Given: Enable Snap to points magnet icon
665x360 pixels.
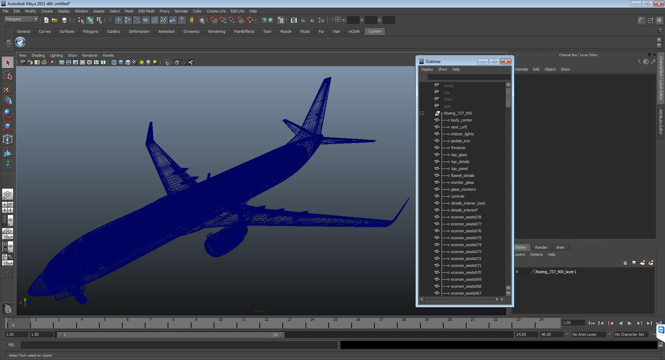Looking at the screenshot, I should tap(232, 20).
